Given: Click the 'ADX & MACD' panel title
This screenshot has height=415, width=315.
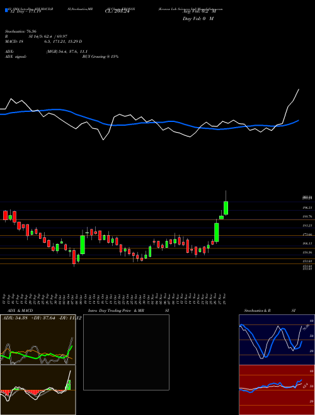Looking at the screenshot, I should [20, 311].
